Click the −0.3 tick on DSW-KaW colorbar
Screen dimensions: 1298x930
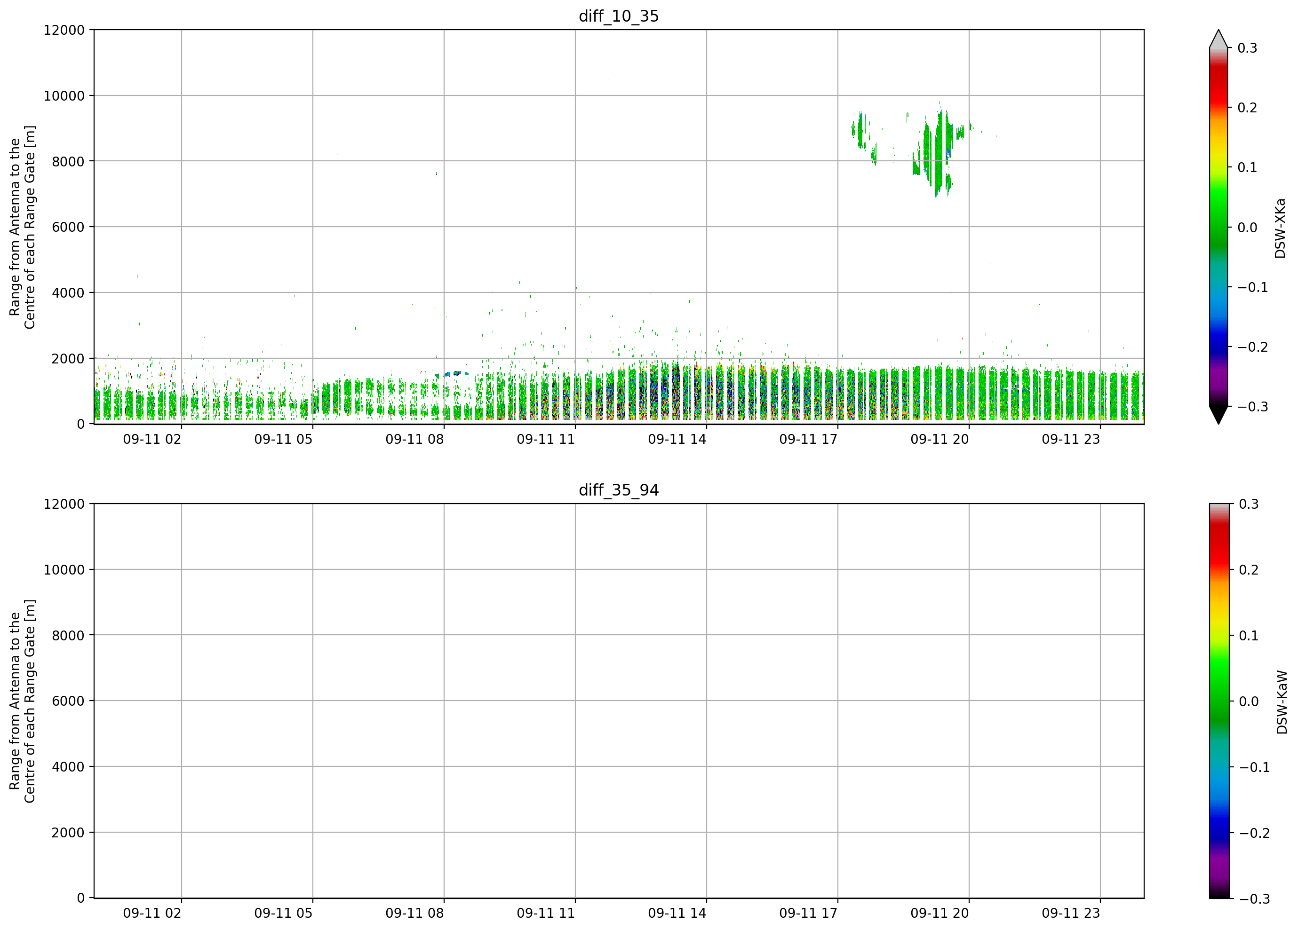pyautogui.click(x=1255, y=898)
